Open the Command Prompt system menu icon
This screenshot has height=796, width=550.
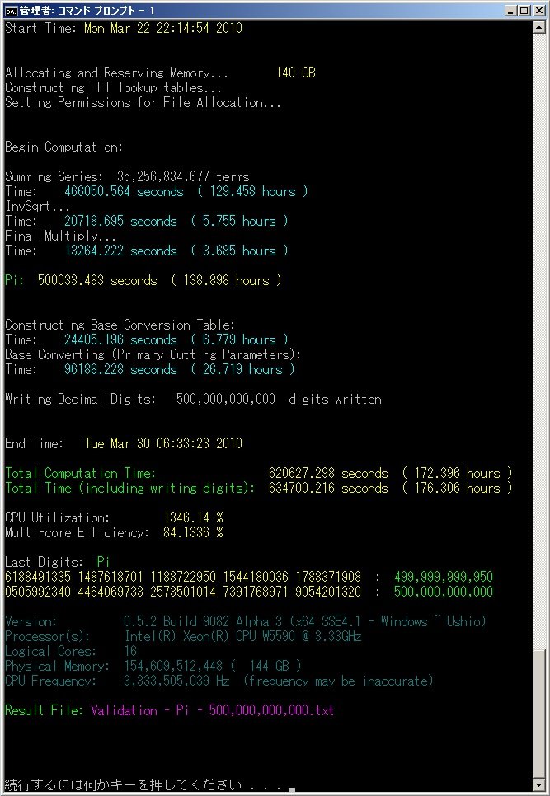11,10
